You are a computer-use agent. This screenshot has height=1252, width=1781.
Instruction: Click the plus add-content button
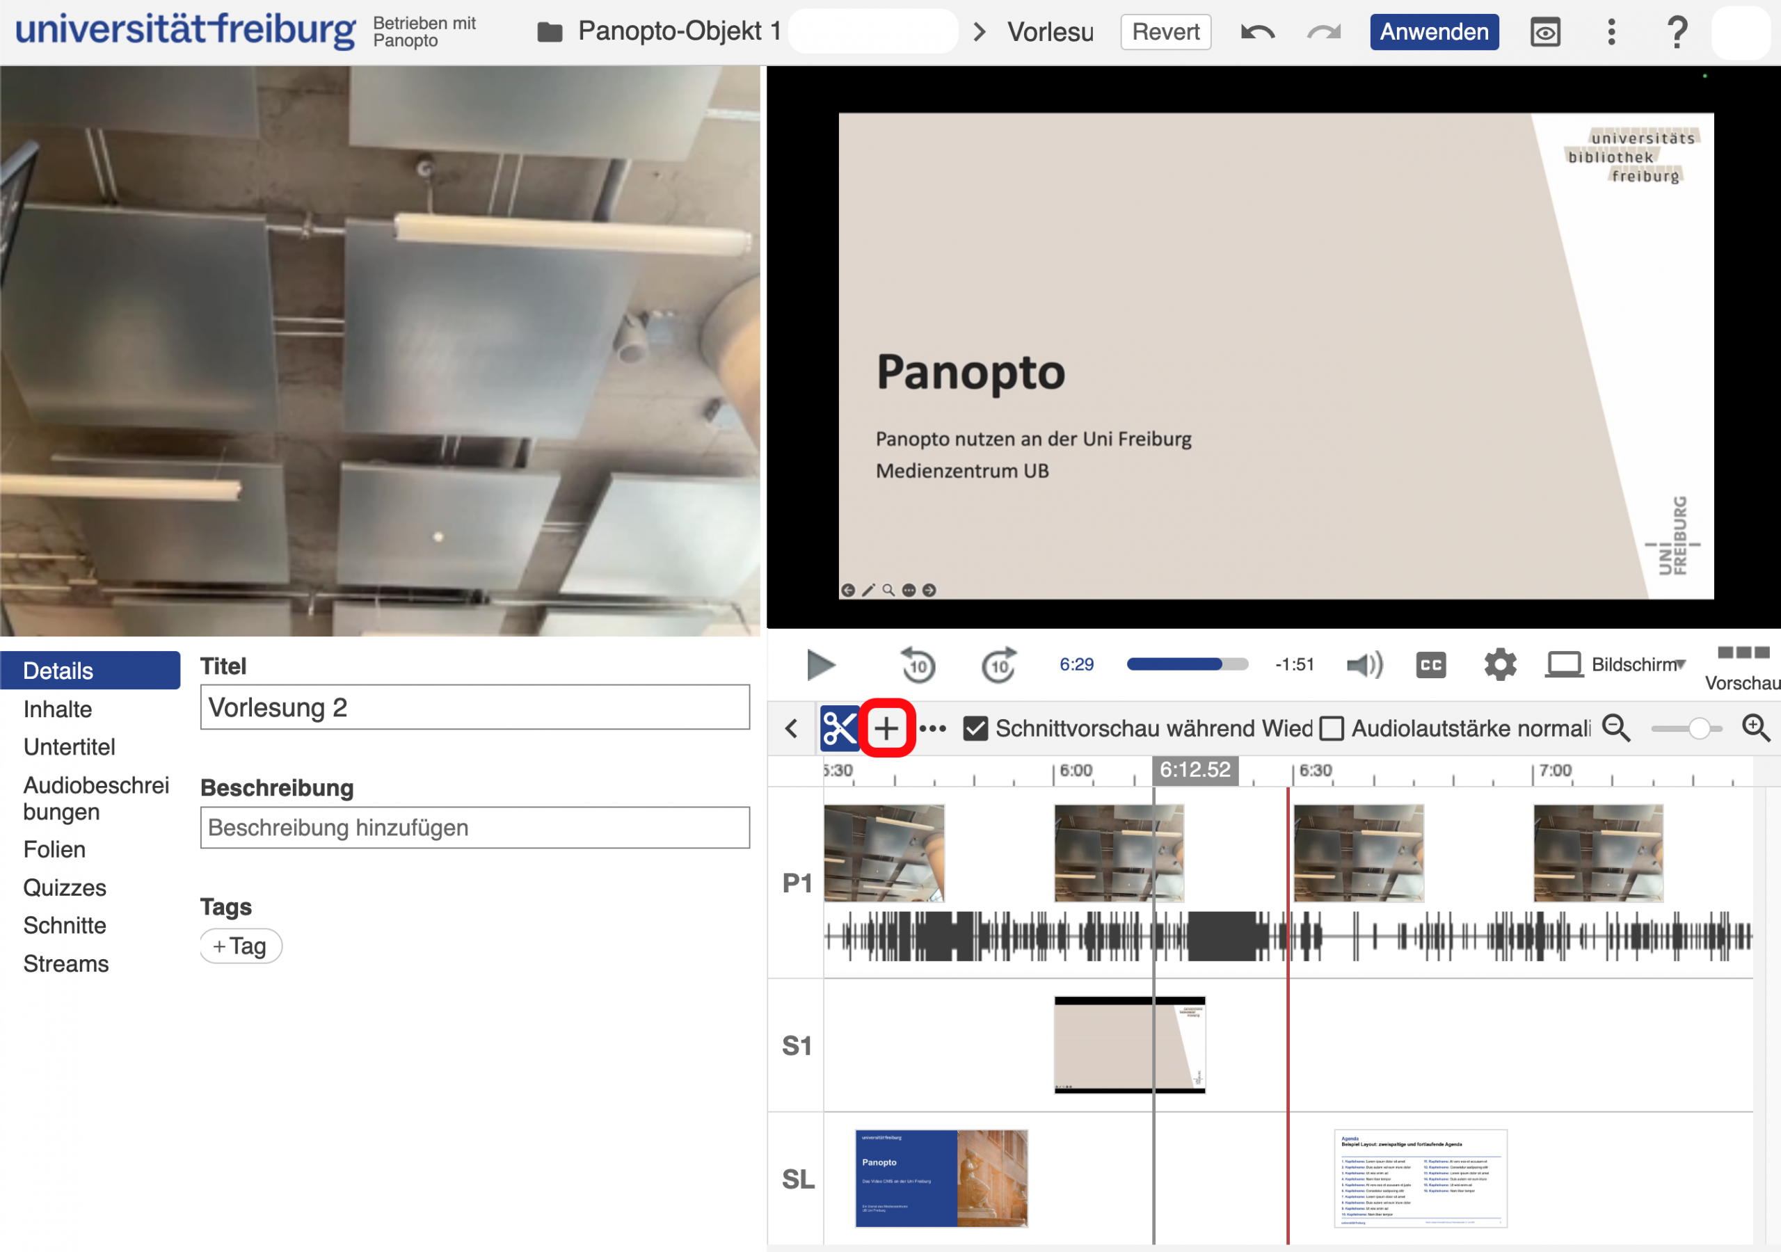pos(886,728)
